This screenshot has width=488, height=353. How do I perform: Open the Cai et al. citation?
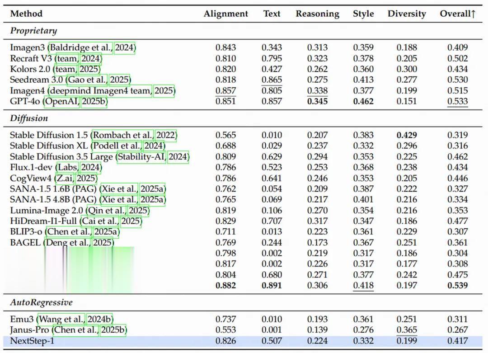[x=100, y=221]
